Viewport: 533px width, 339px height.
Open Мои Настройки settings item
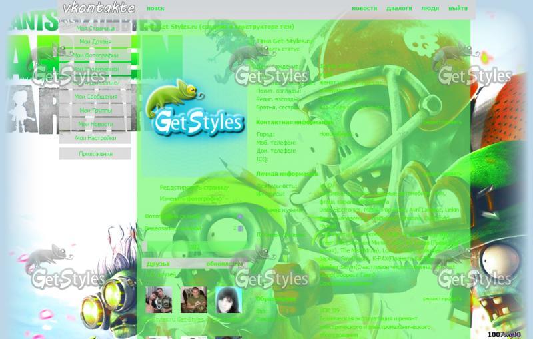(95, 138)
